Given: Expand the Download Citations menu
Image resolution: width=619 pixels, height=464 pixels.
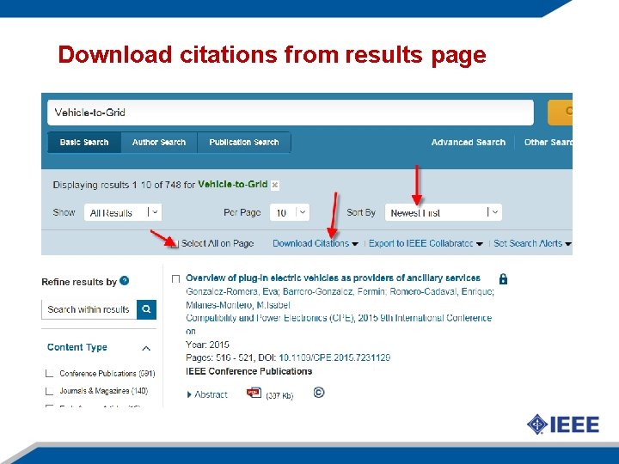Looking at the screenshot, I should point(316,243).
